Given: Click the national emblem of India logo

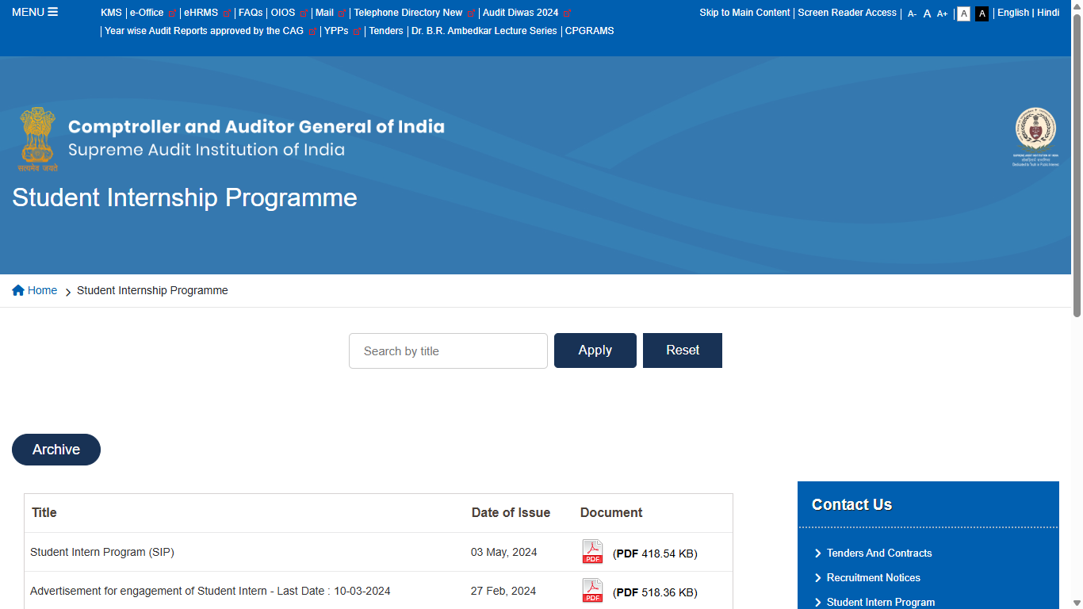Looking at the screenshot, I should point(38,140).
